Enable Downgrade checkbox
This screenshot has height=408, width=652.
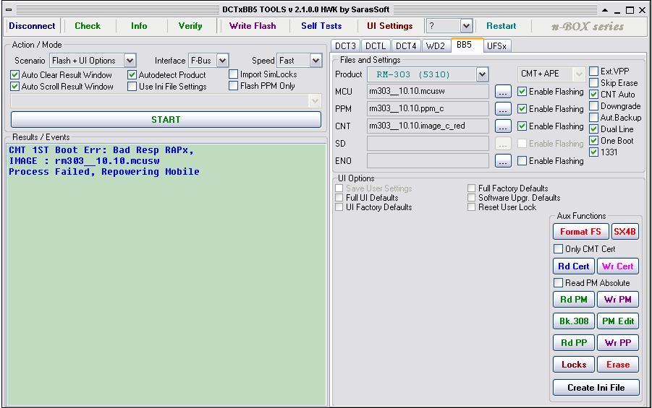(594, 106)
